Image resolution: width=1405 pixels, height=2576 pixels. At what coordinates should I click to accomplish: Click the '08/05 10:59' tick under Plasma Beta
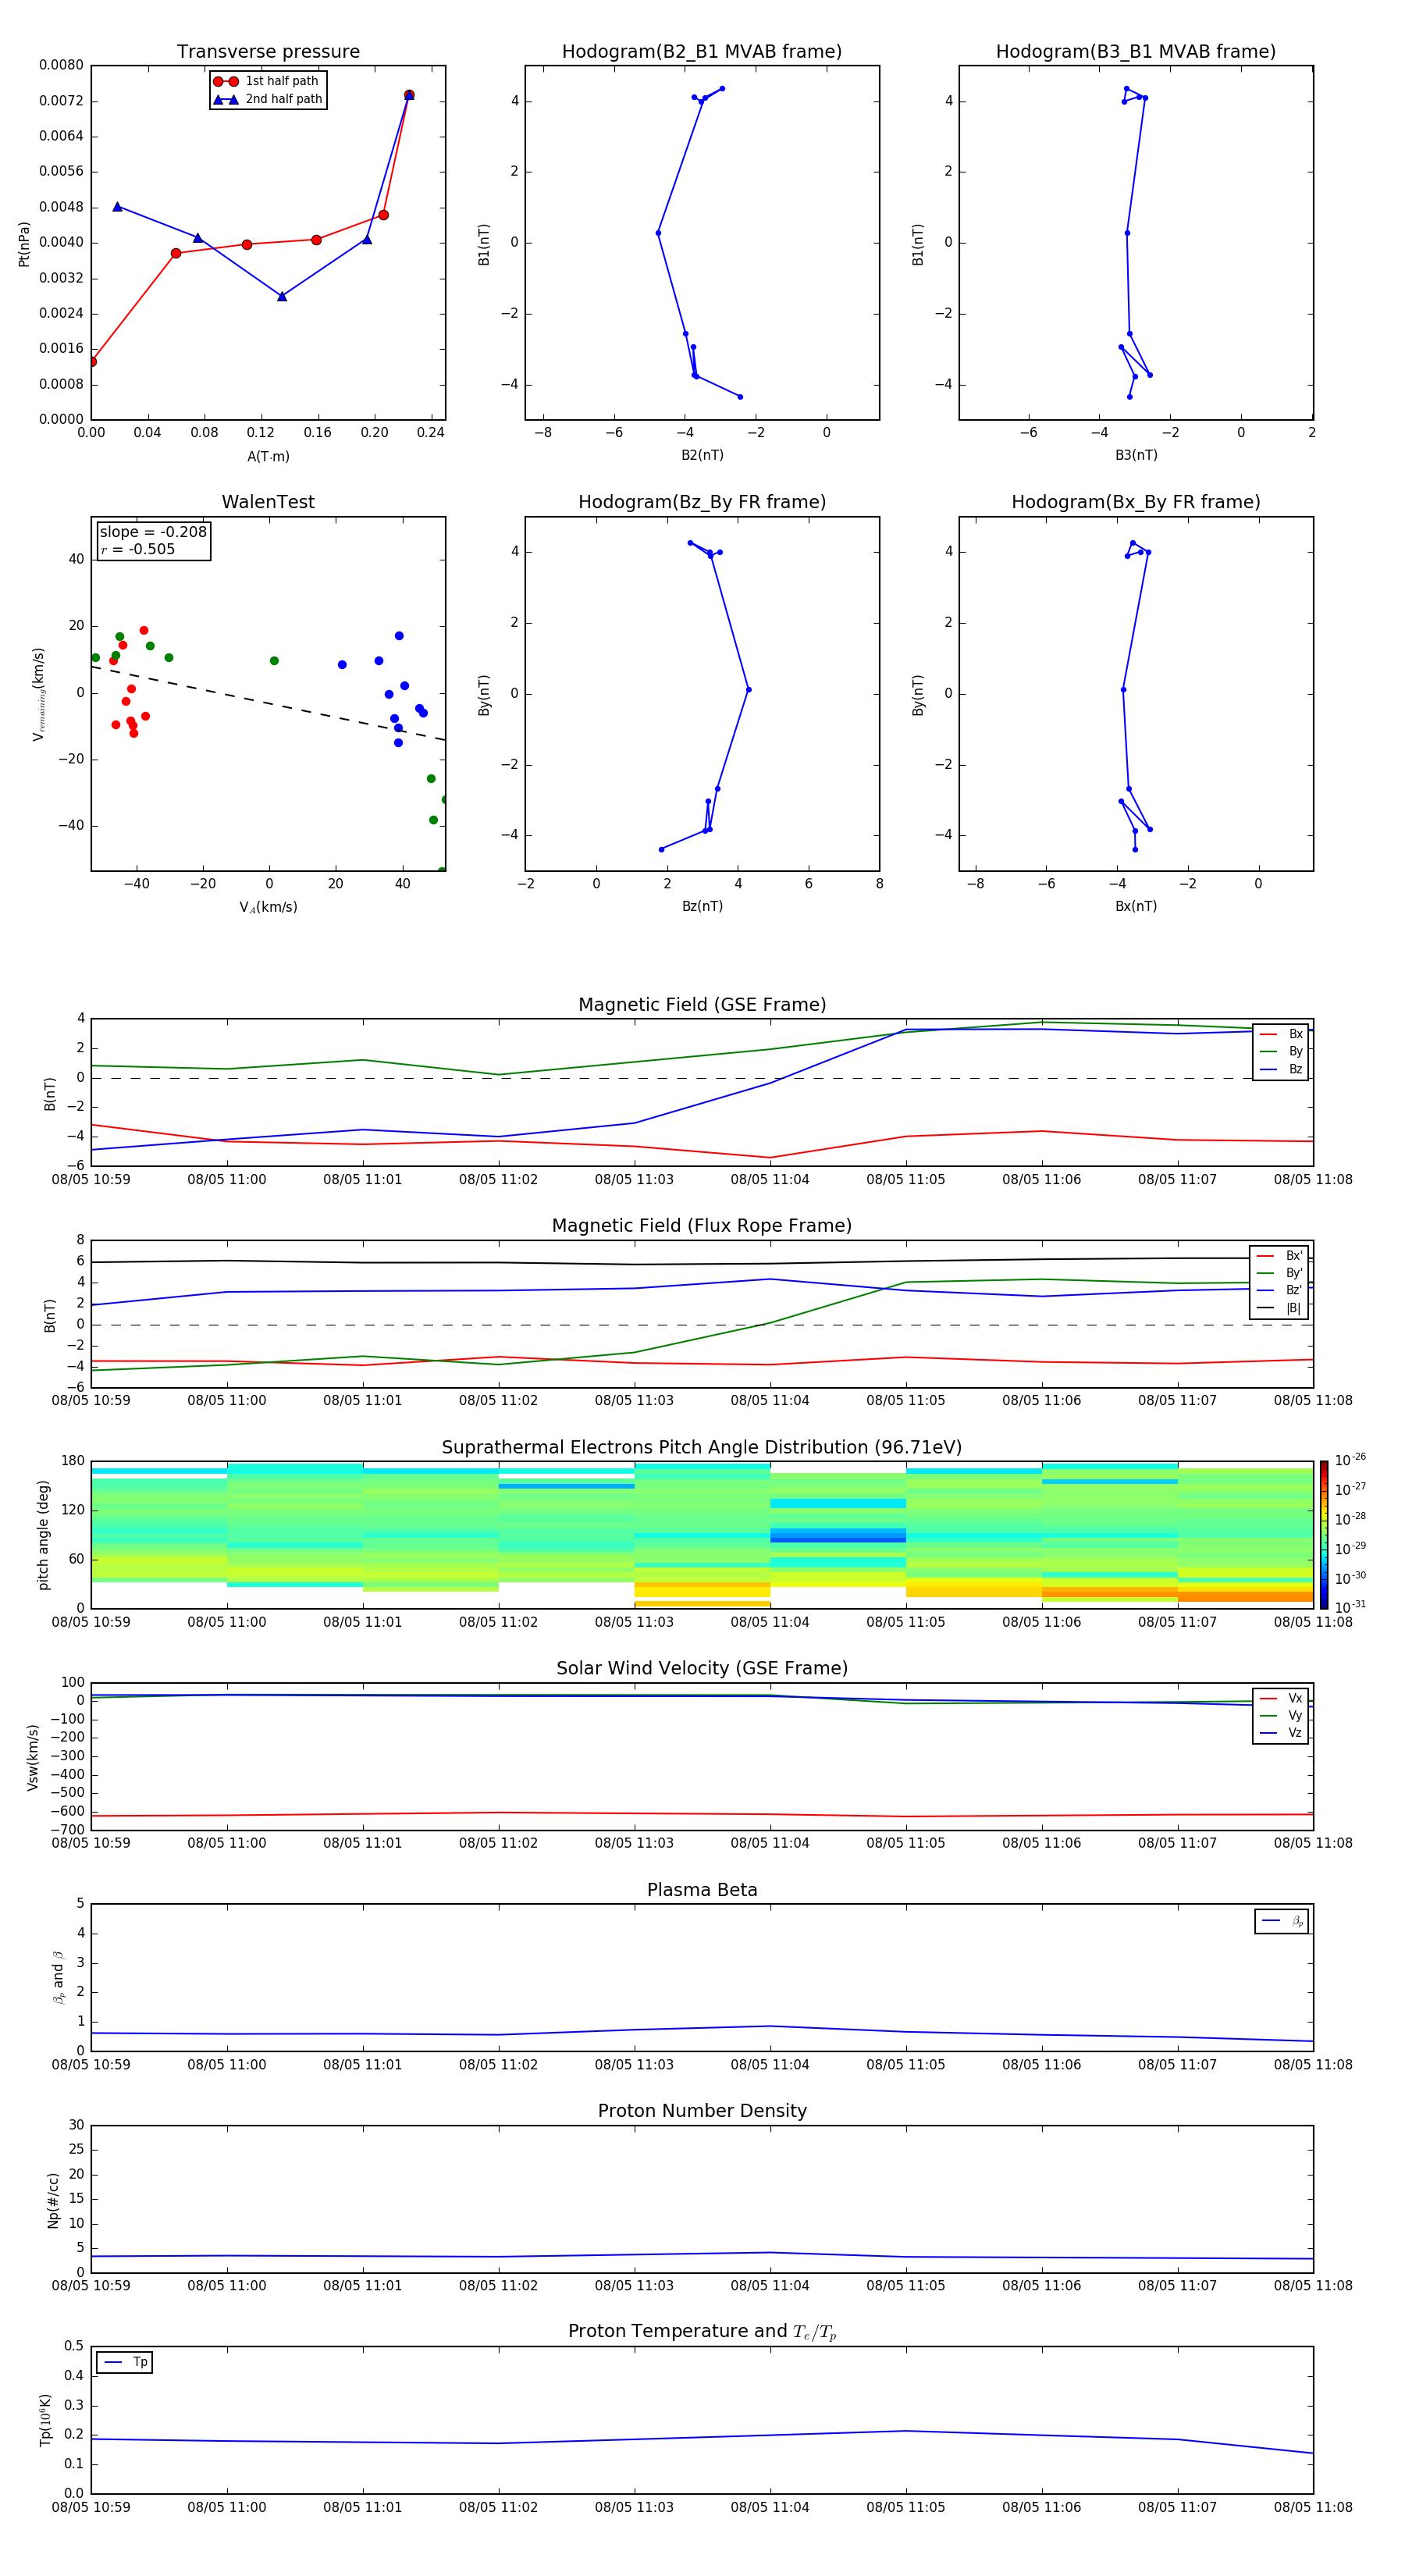pos(91,2065)
